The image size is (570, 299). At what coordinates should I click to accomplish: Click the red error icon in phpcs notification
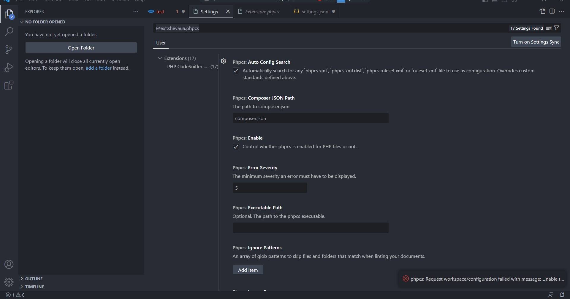click(406, 279)
